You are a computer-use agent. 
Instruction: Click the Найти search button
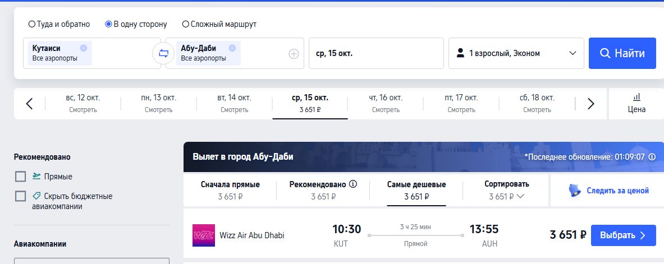(x=622, y=53)
